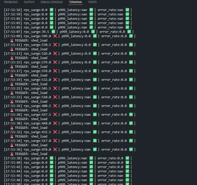Viewport: 197px width, 185px height.
Task: Open the OUTPUT tab
Action: (x=29, y=2)
